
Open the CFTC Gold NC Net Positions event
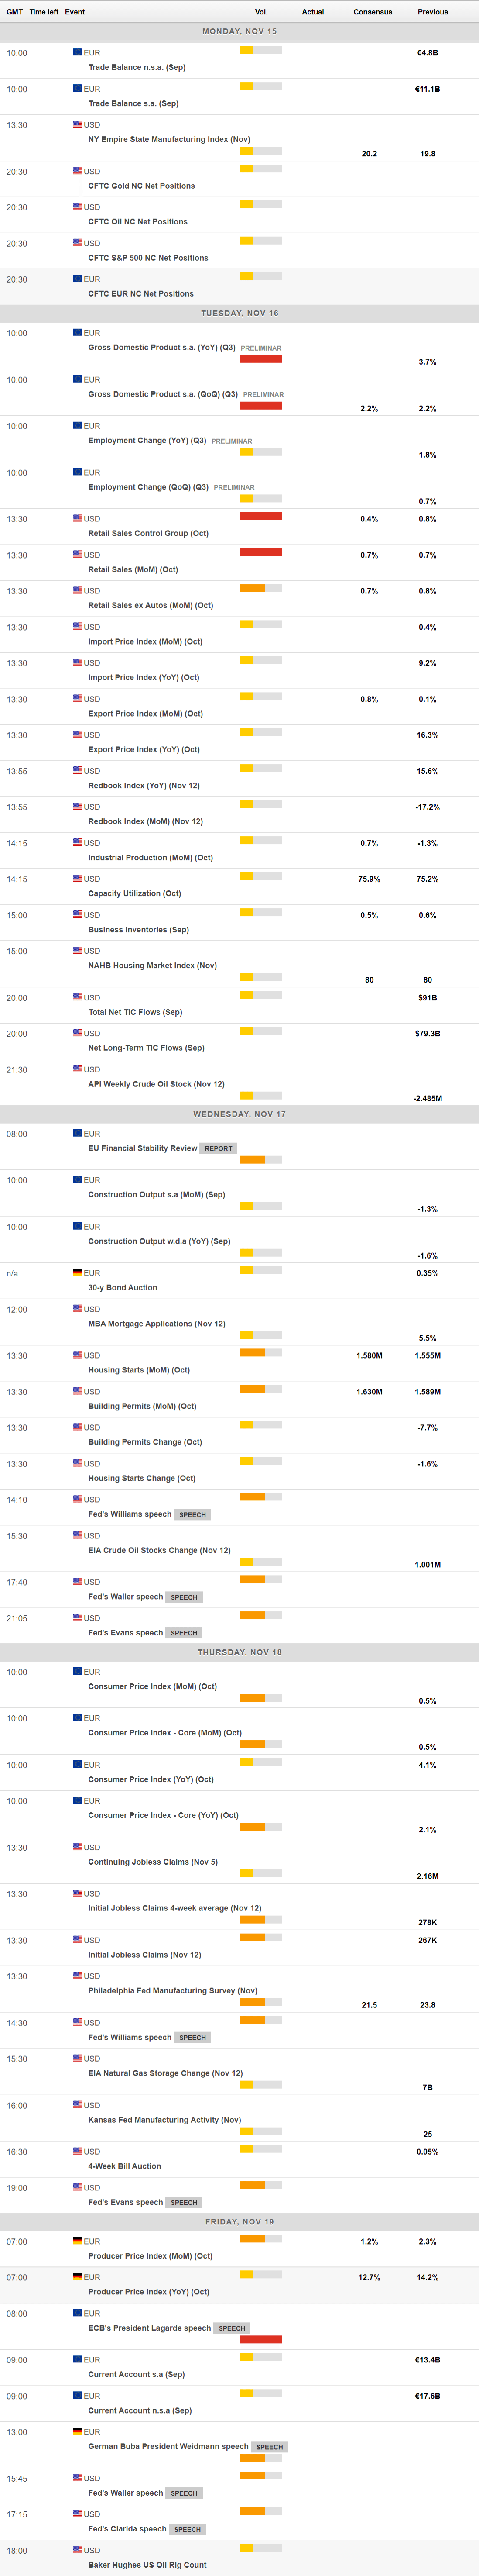[141, 186]
